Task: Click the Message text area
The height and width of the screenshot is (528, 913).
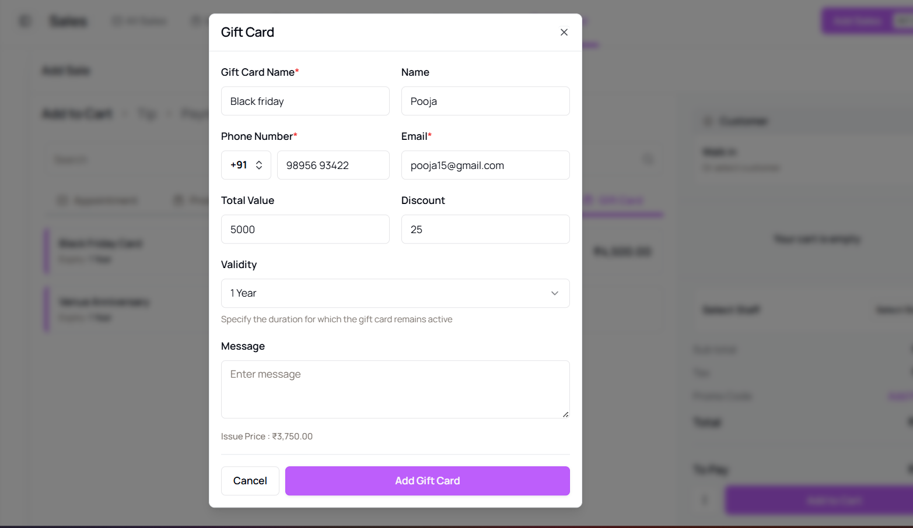Action: [395, 389]
